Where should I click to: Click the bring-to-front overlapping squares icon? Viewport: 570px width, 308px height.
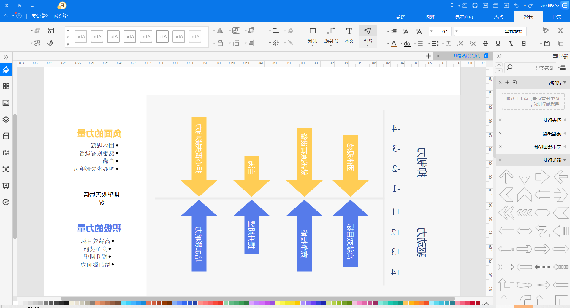tap(251, 30)
